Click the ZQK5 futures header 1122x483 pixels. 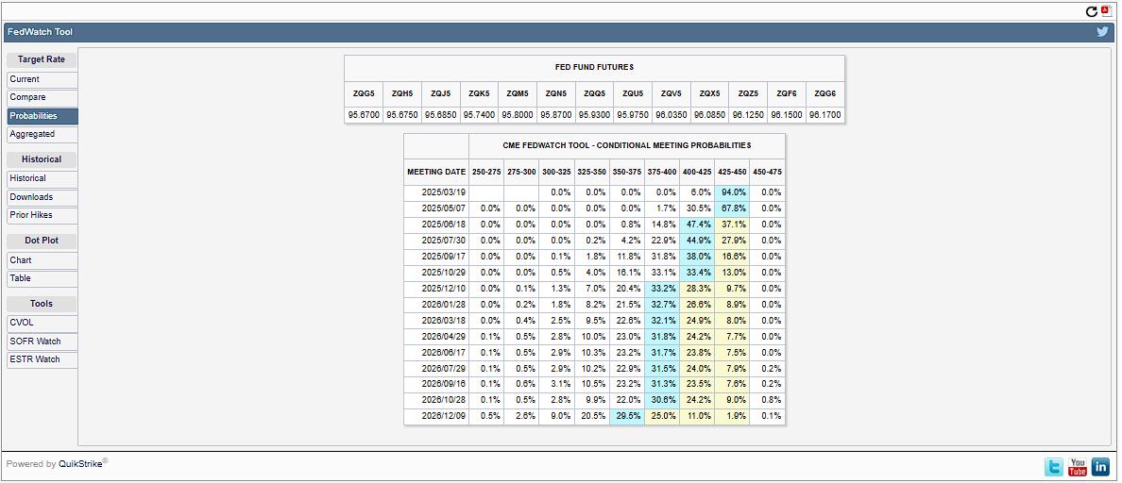pos(479,93)
